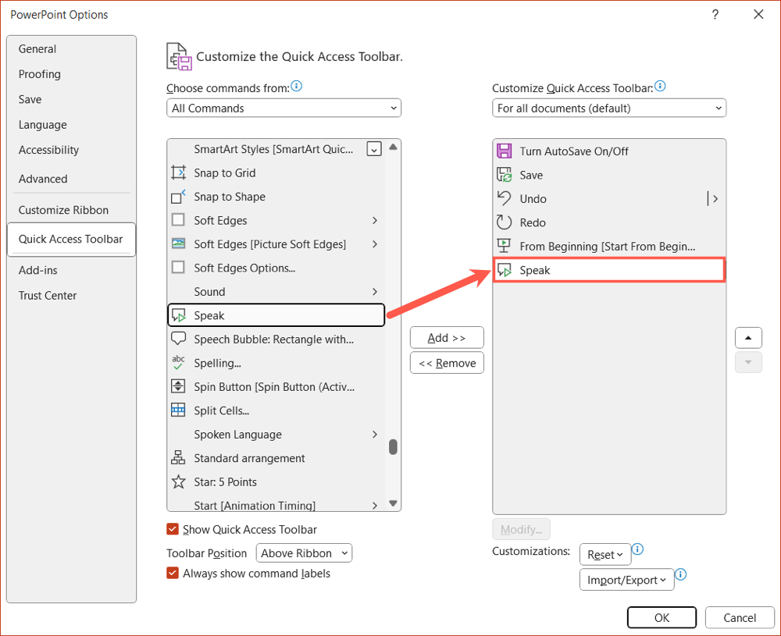The width and height of the screenshot is (781, 636).
Task: Click the Redo arrow icon
Action: tap(504, 222)
